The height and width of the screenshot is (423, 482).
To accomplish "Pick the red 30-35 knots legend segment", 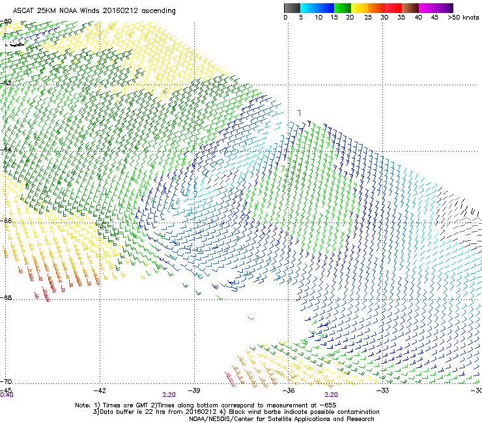I will (393, 8).
